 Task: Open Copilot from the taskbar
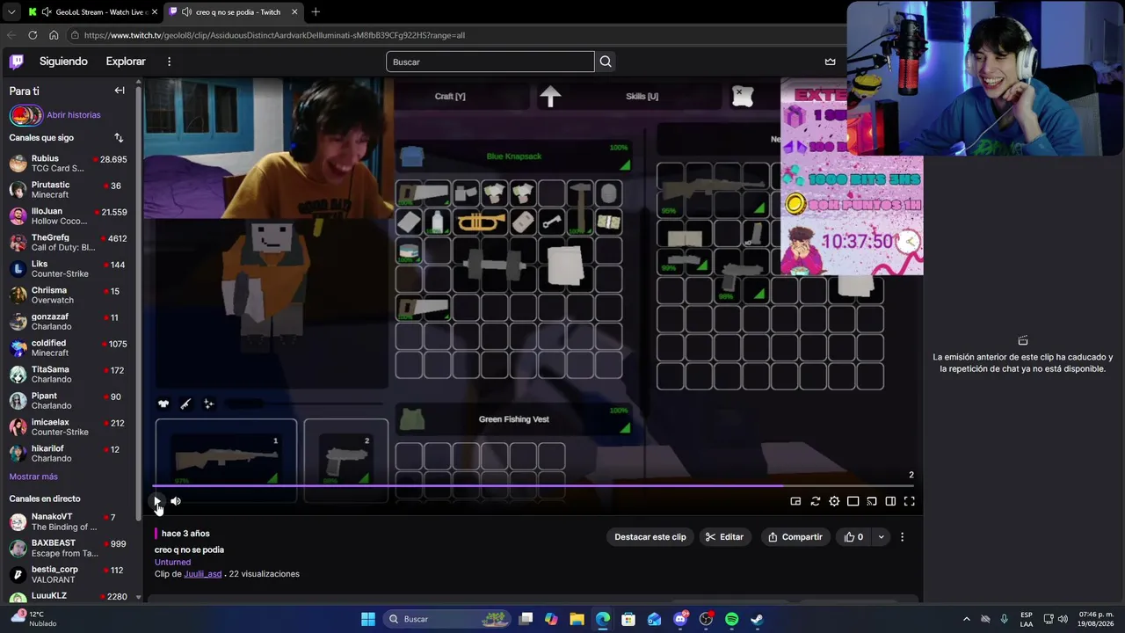click(551, 619)
